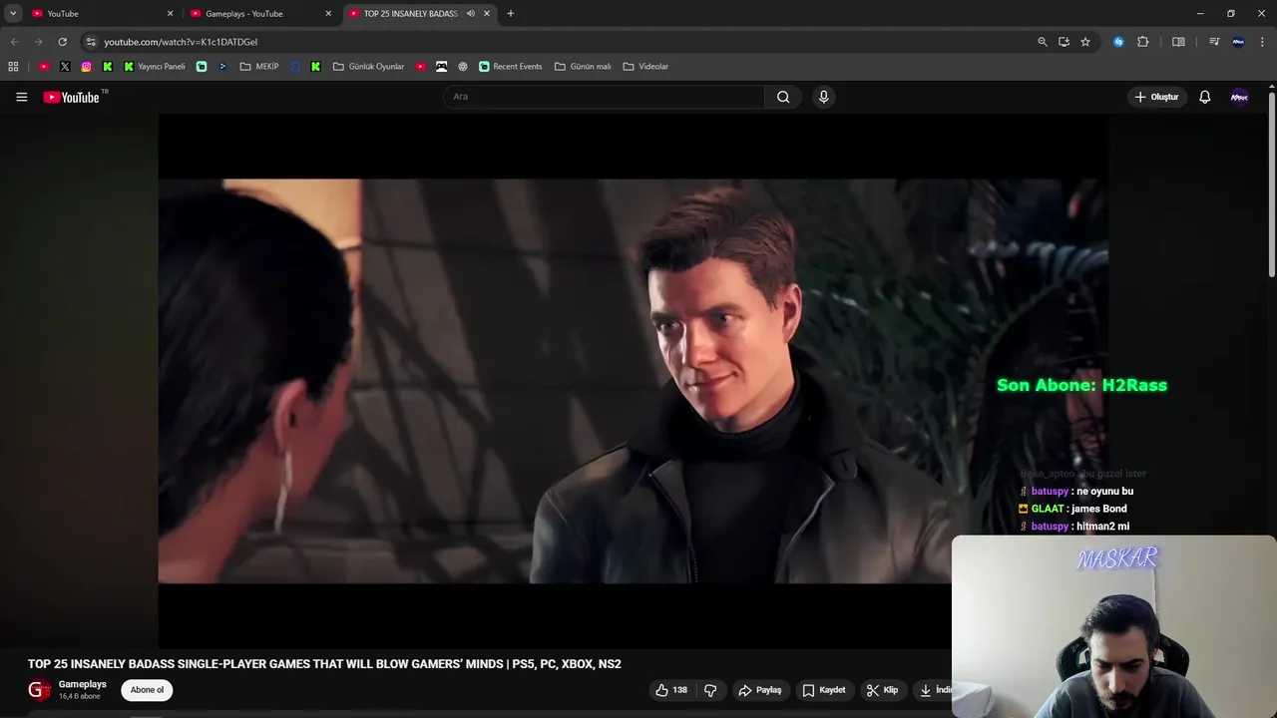
Task: Click chat message "ne oyunu bu"
Action: tap(1104, 492)
